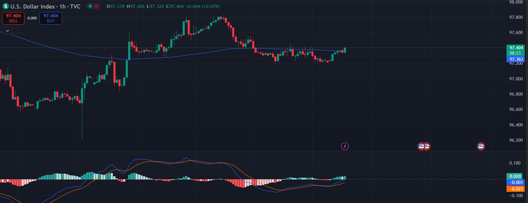Click the green market-open status dot
Screen dimensions: 528x203
(x=90, y=6)
